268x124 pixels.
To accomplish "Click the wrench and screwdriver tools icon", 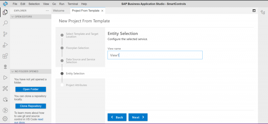I will (5, 88).
